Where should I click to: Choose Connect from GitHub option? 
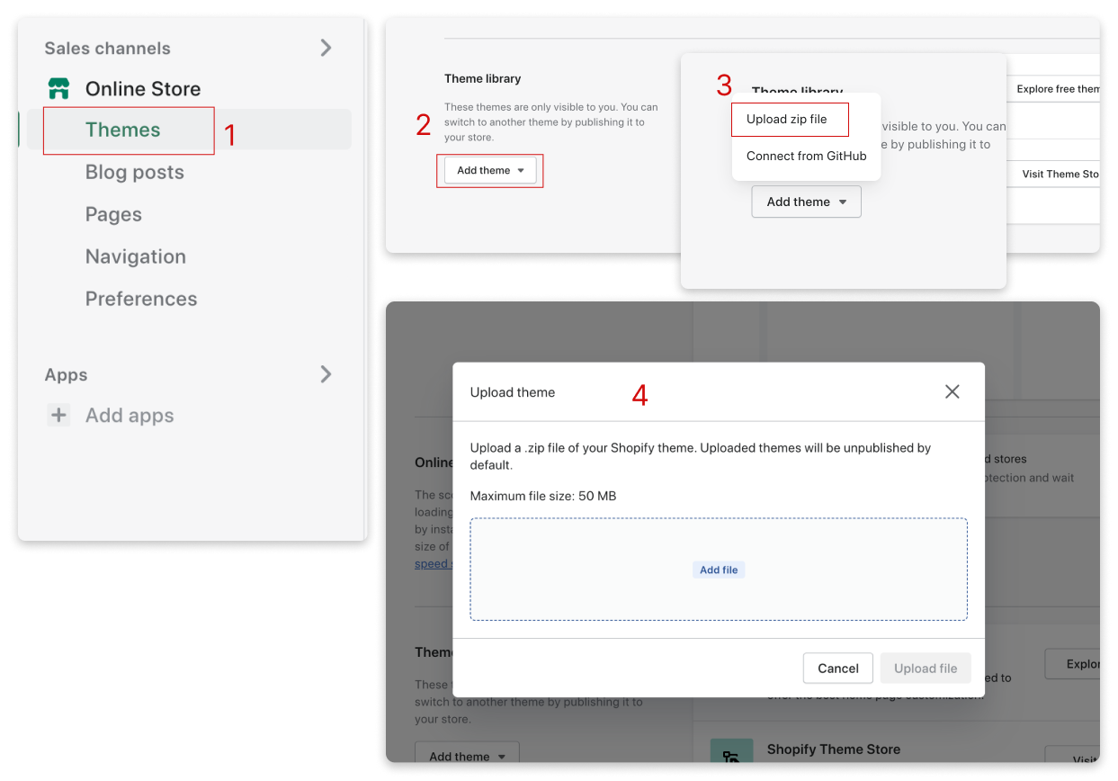tap(806, 156)
